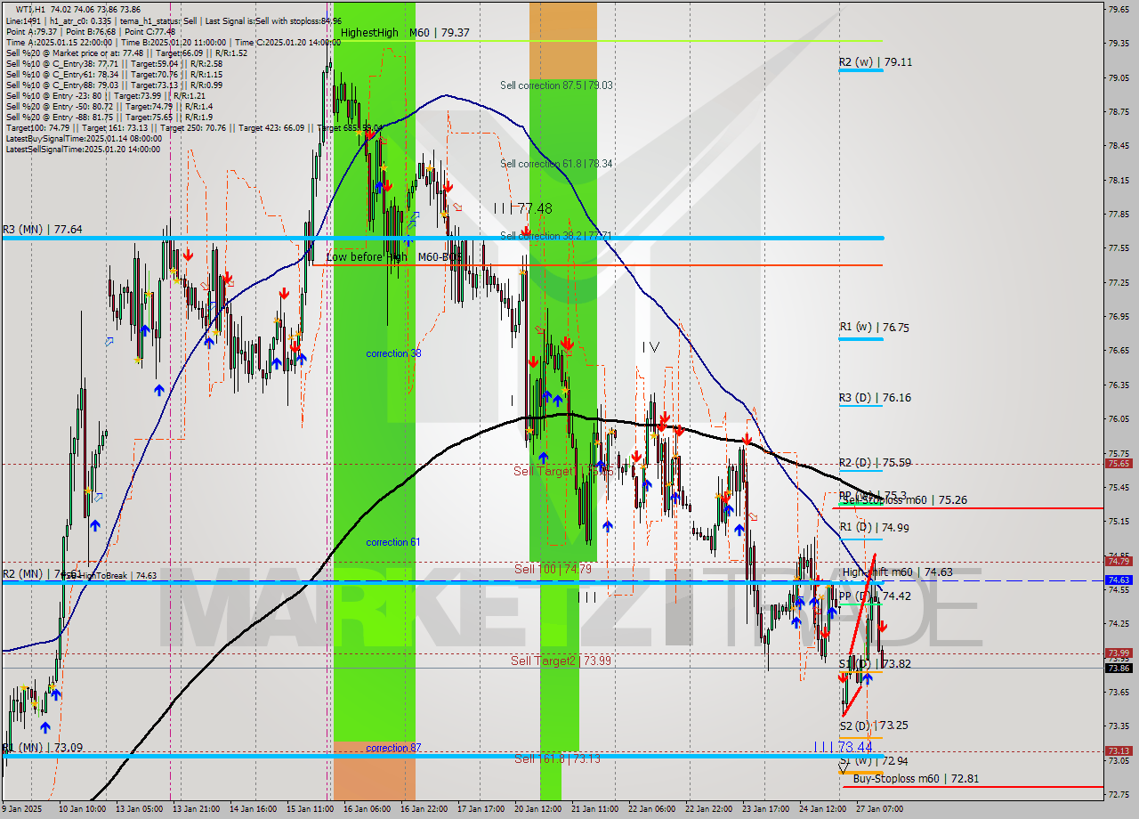Click the correction 61 label

(x=393, y=542)
